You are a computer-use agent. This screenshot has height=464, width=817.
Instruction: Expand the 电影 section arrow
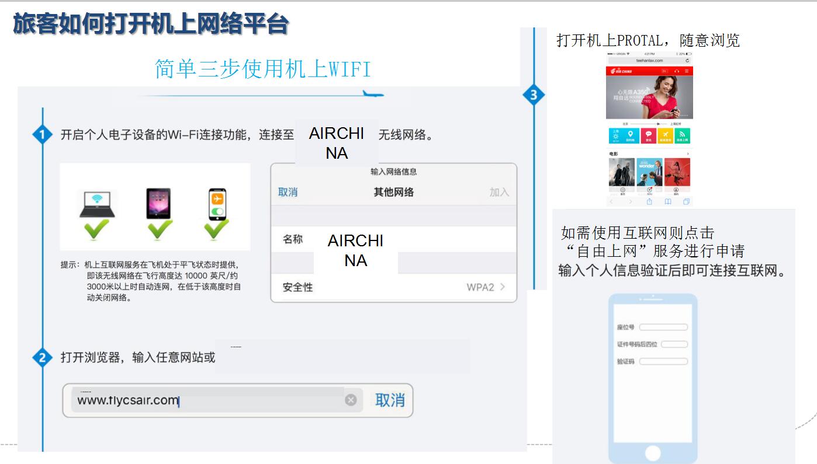click(688, 153)
